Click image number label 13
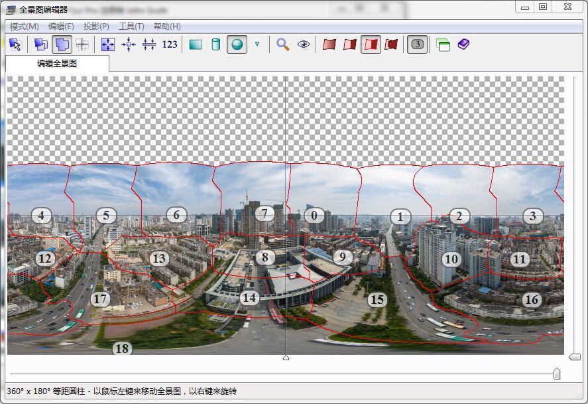This screenshot has width=588, height=404. click(159, 259)
